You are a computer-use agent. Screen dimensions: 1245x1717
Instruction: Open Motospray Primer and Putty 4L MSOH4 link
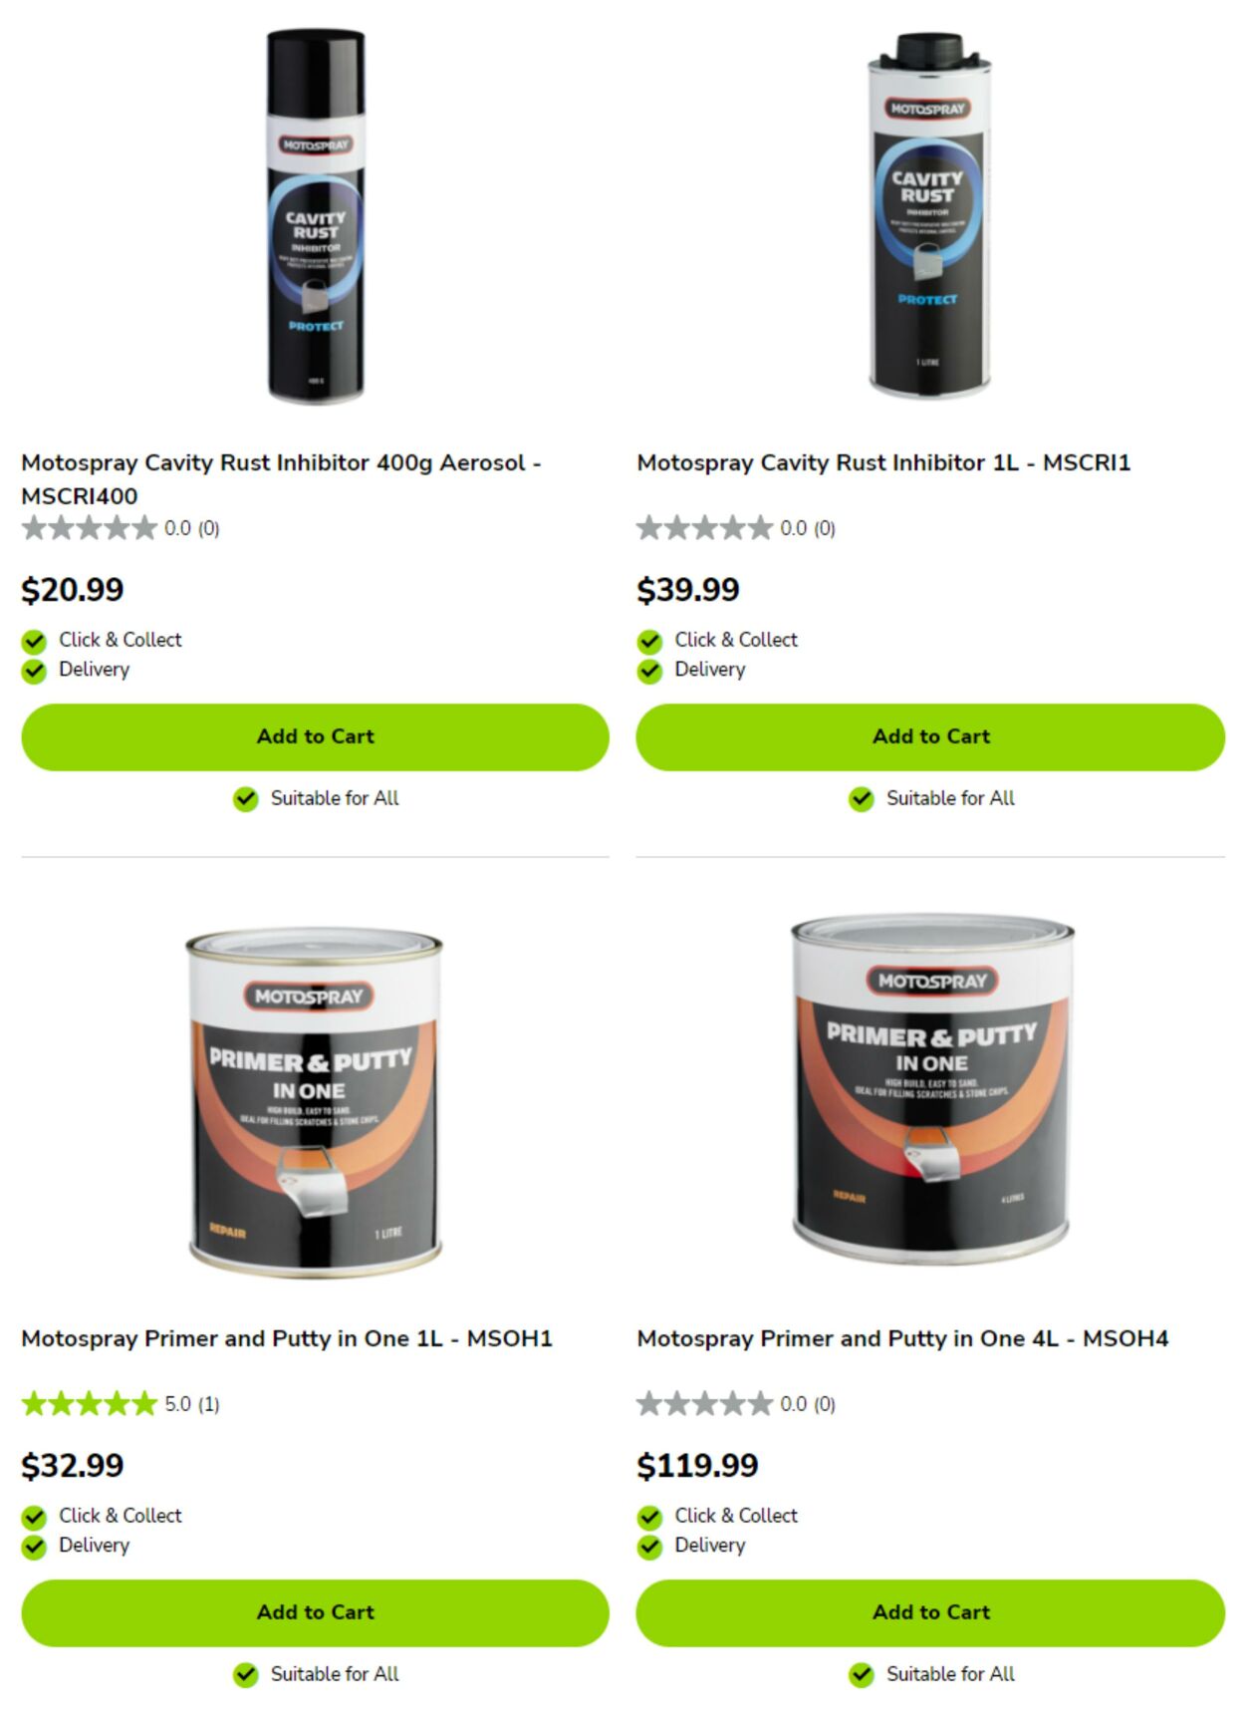click(x=902, y=1338)
